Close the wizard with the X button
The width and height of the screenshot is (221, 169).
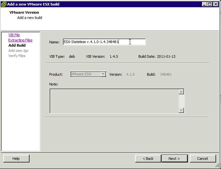pyautogui.click(x=216, y=4)
